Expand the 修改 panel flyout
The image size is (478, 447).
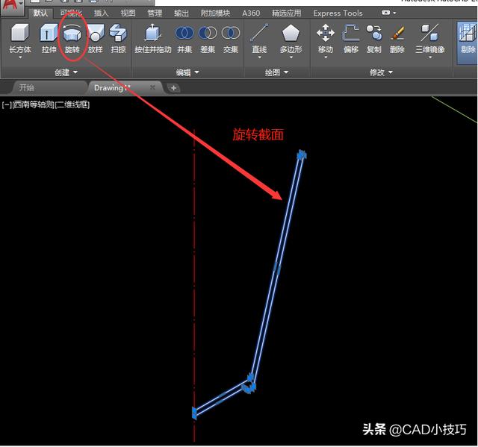[381, 72]
